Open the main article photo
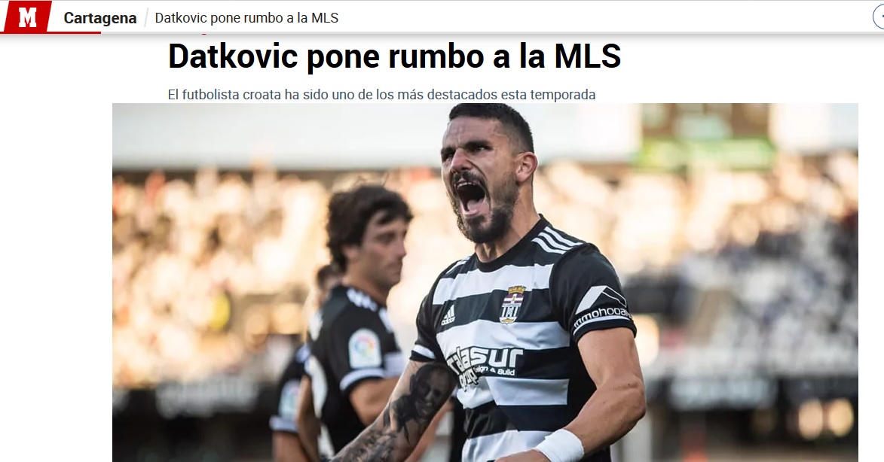Viewport: 884px width, 462px height. pyautogui.click(x=485, y=282)
